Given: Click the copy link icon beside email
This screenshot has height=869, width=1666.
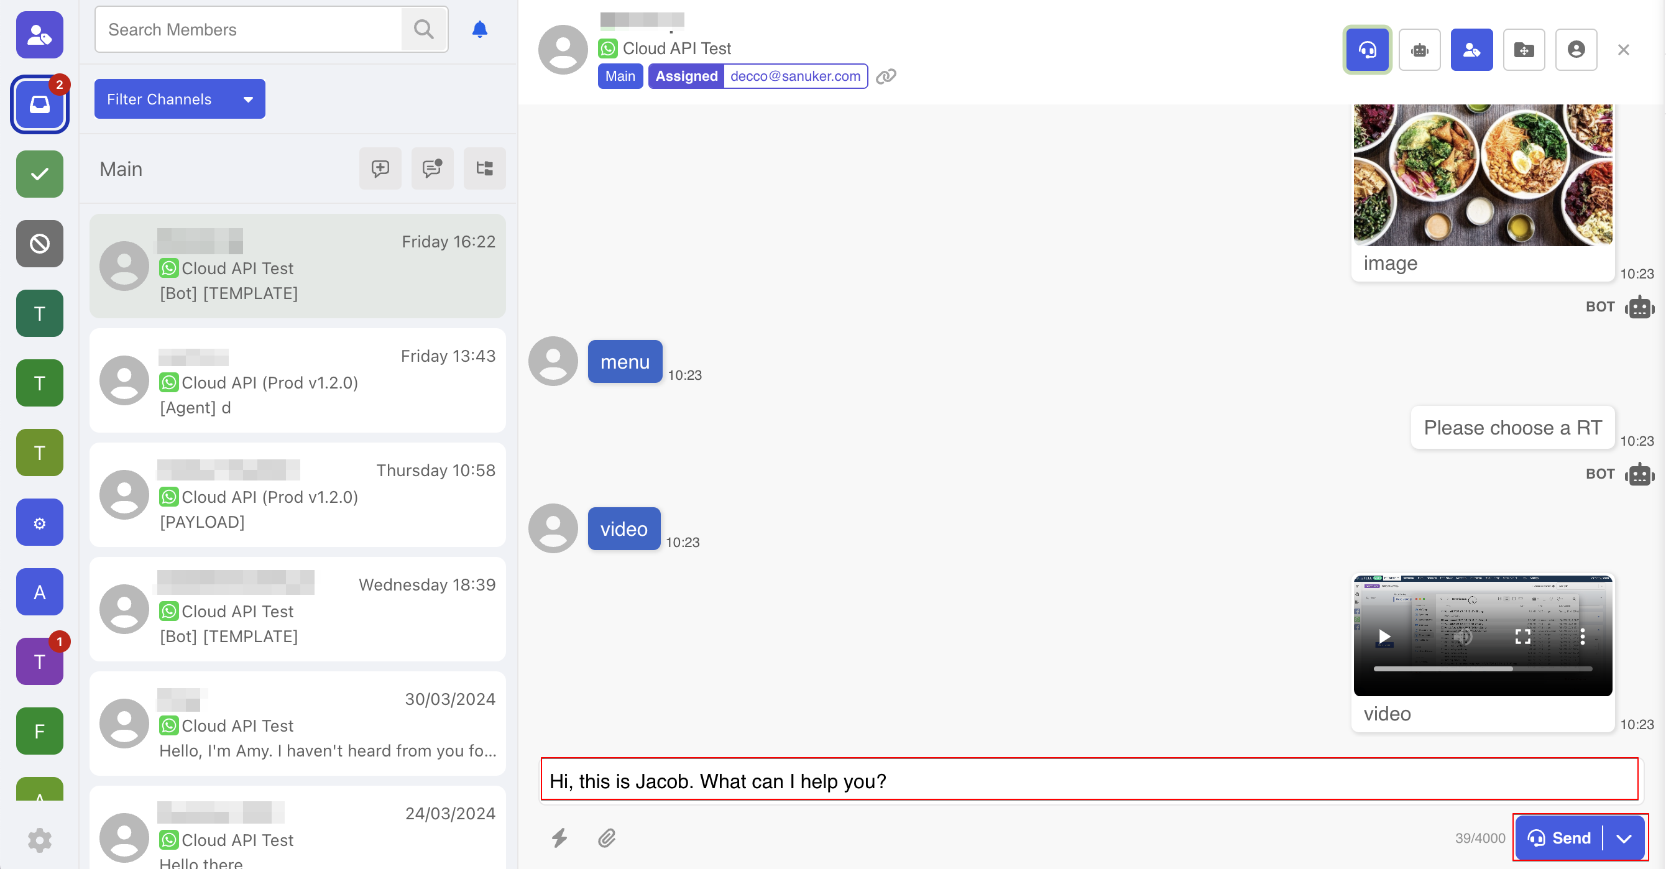Looking at the screenshot, I should click(885, 76).
